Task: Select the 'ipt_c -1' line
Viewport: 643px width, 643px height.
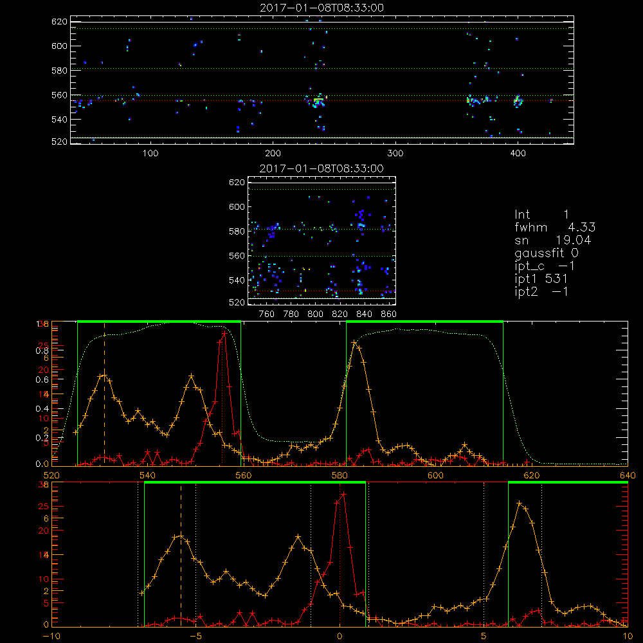Action: click(x=545, y=266)
